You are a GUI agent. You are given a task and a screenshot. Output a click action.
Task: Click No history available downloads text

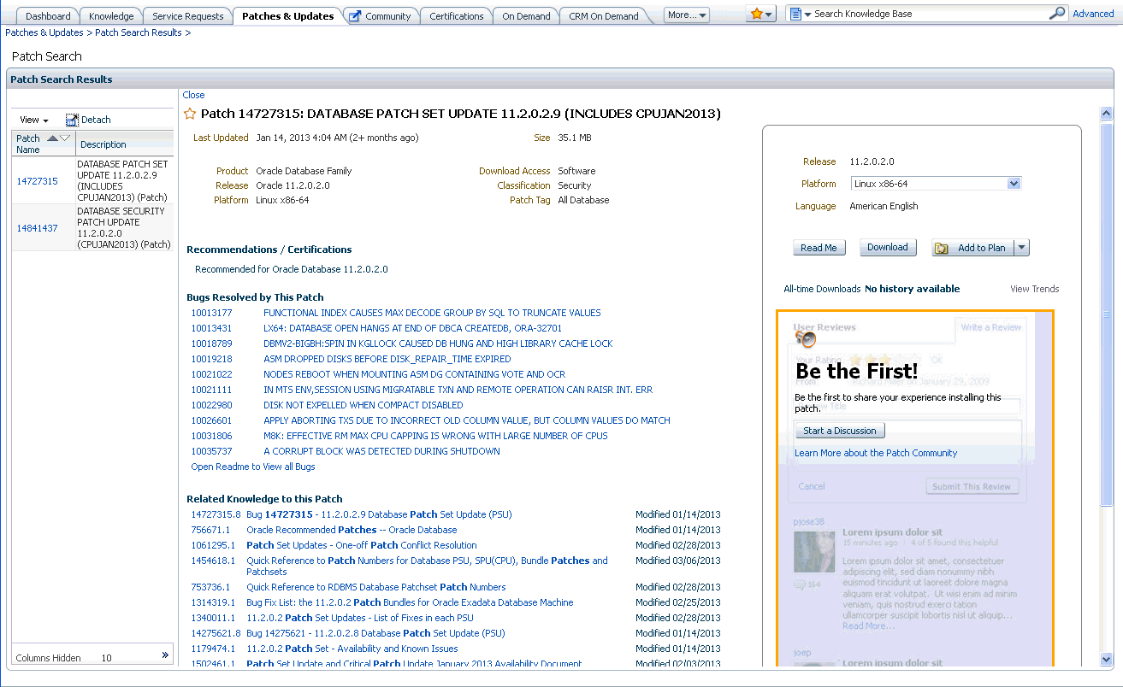pyautogui.click(x=912, y=289)
